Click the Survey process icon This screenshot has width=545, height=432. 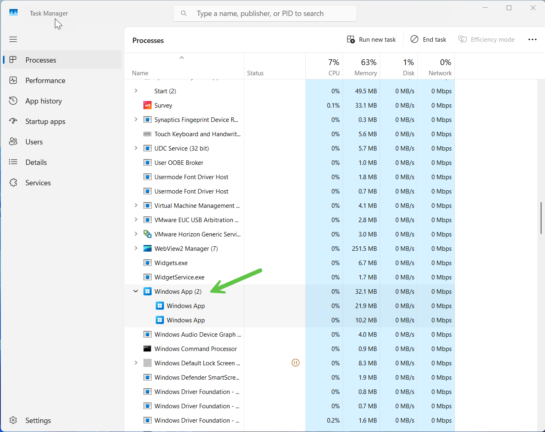(148, 105)
